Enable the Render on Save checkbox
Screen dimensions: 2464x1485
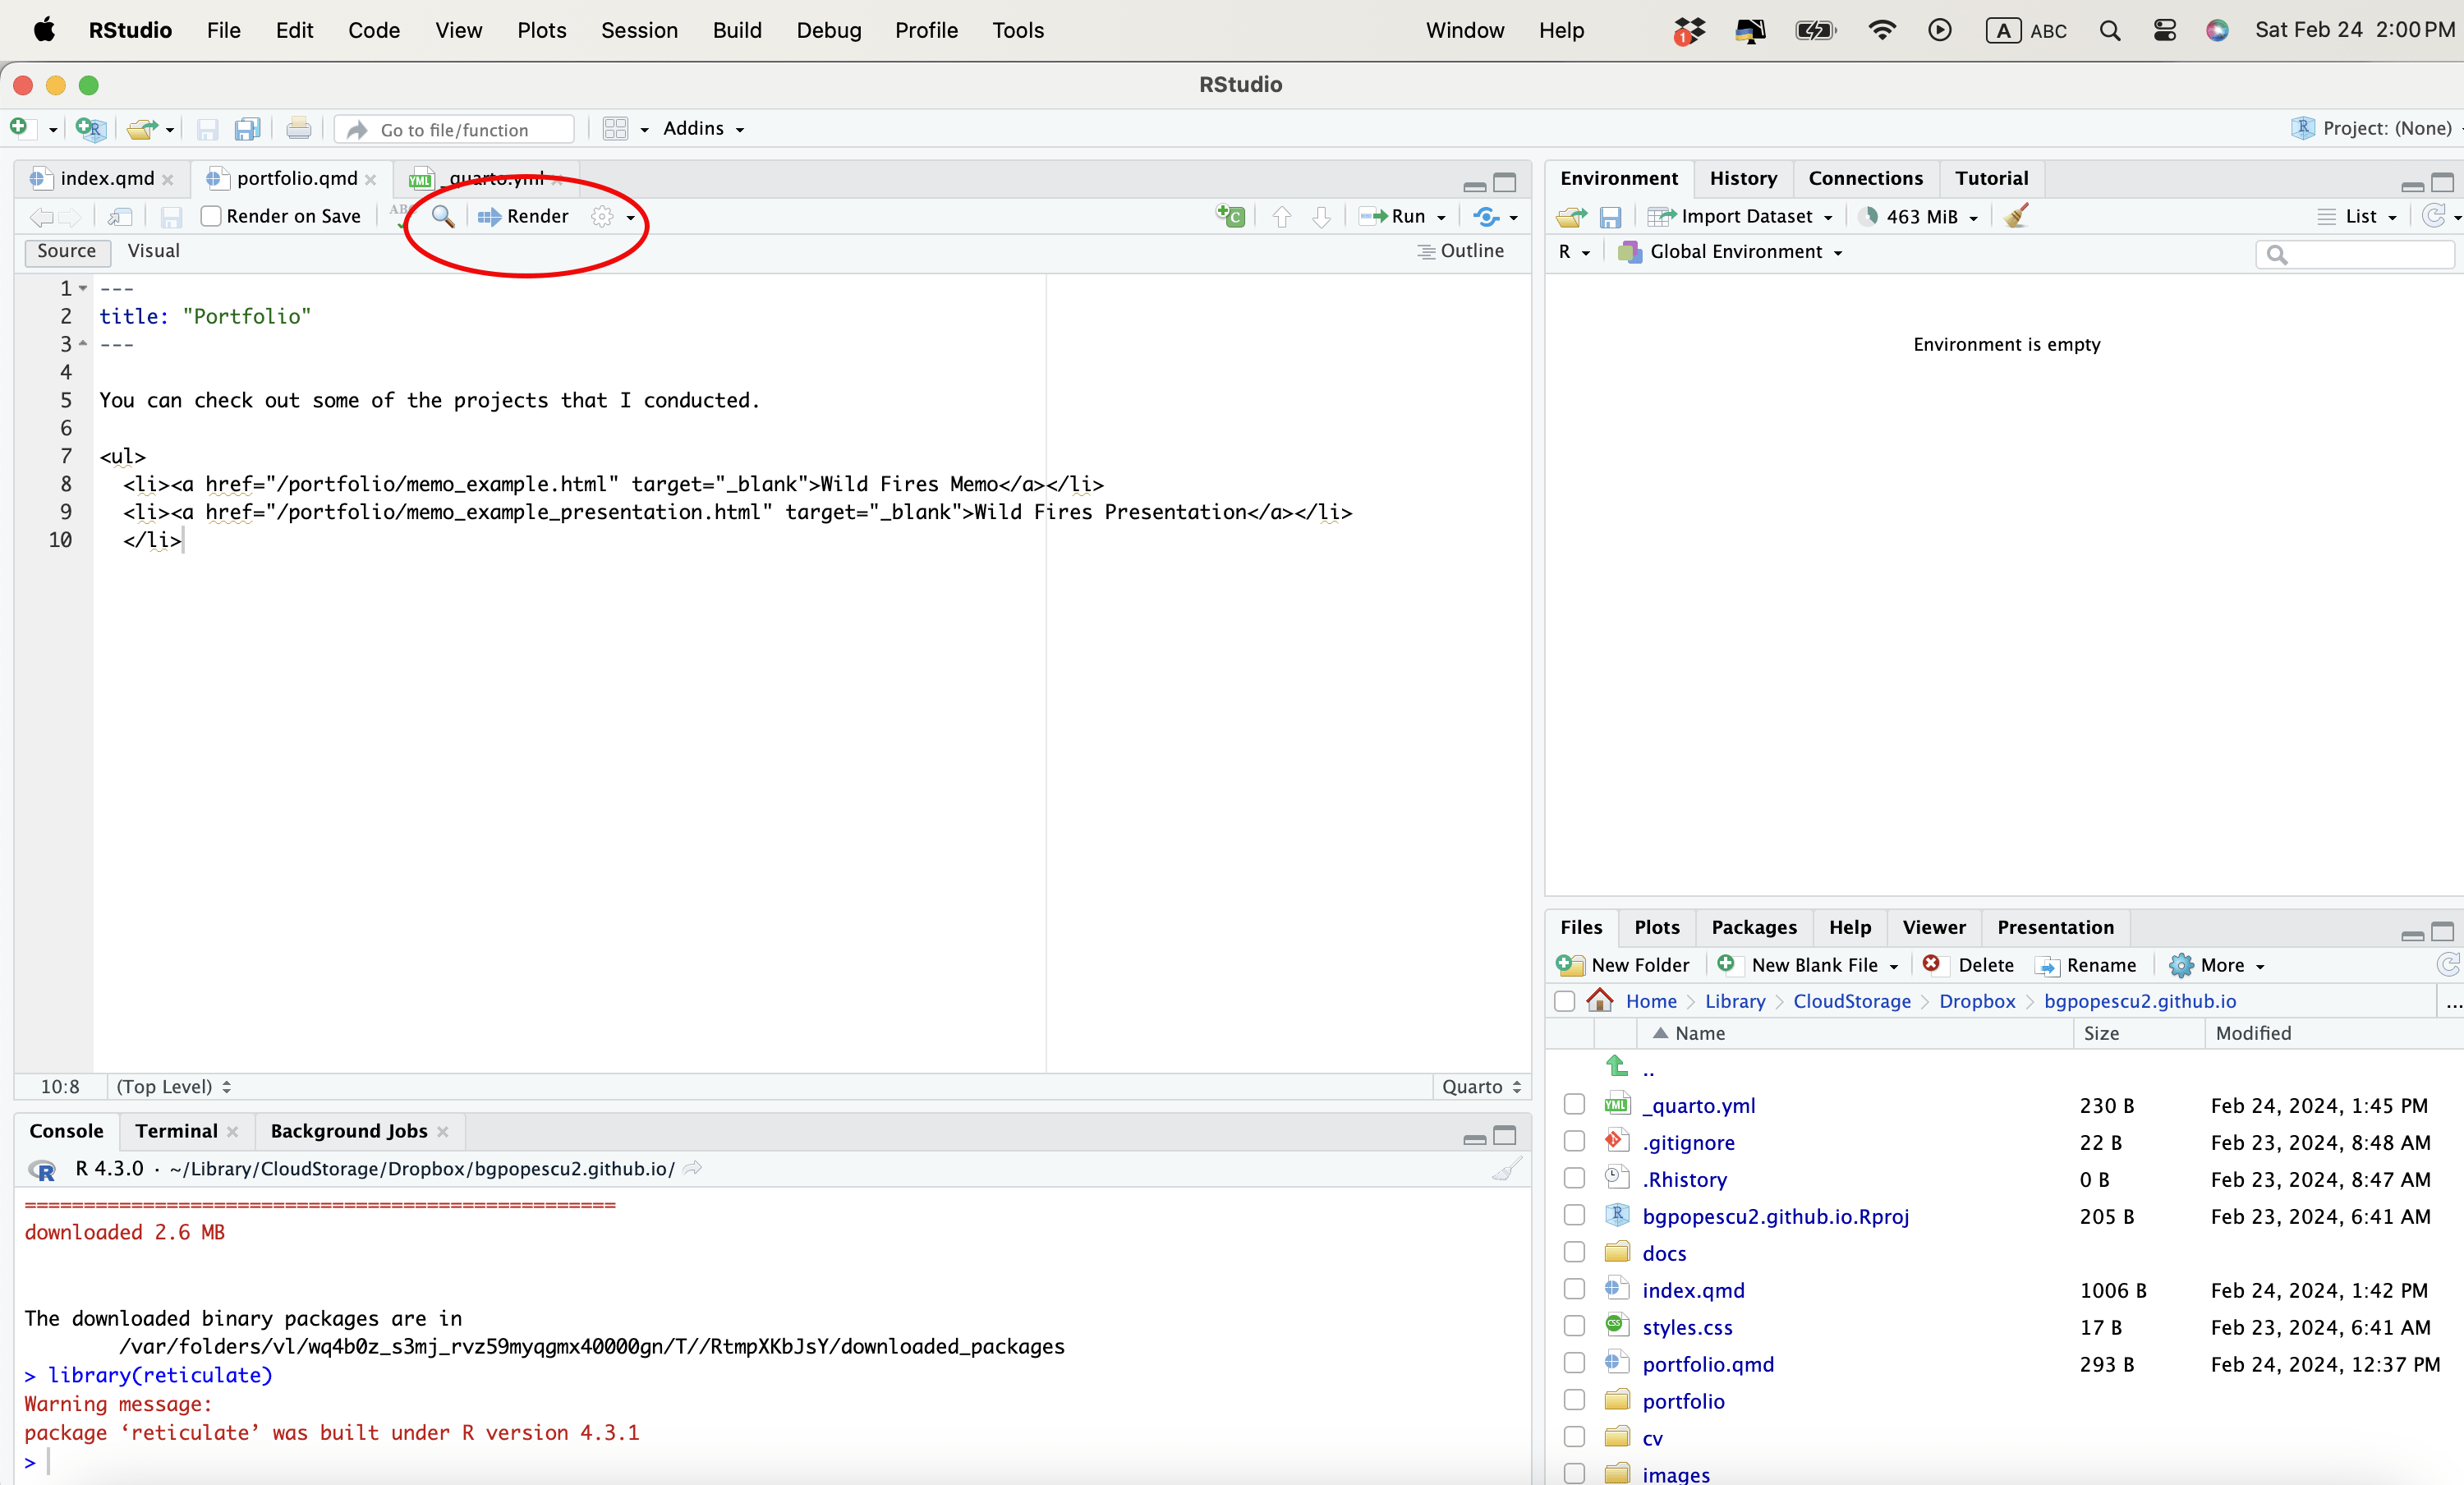[211, 216]
